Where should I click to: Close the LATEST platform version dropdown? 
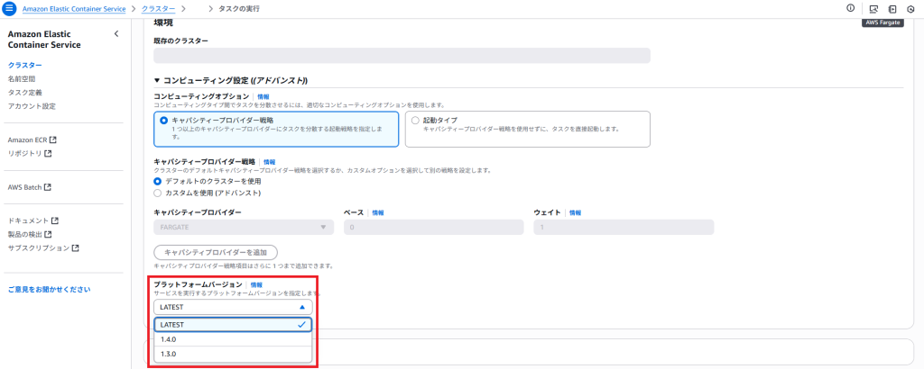pyautogui.click(x=233, y=307)
